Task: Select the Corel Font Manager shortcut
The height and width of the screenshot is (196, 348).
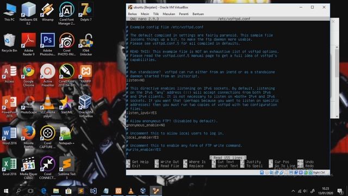Action: pos(66,13)
